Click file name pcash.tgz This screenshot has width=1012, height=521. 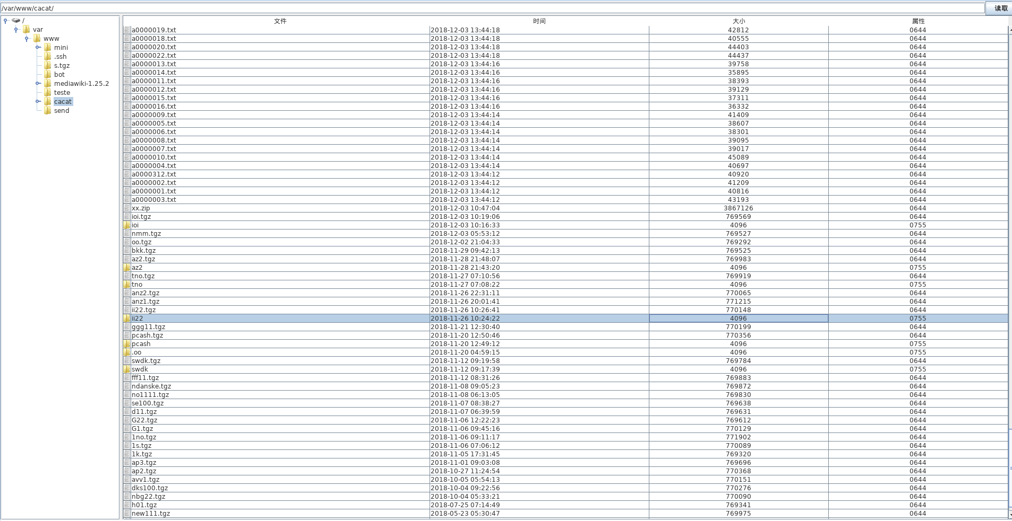click(x=148, y=335)
